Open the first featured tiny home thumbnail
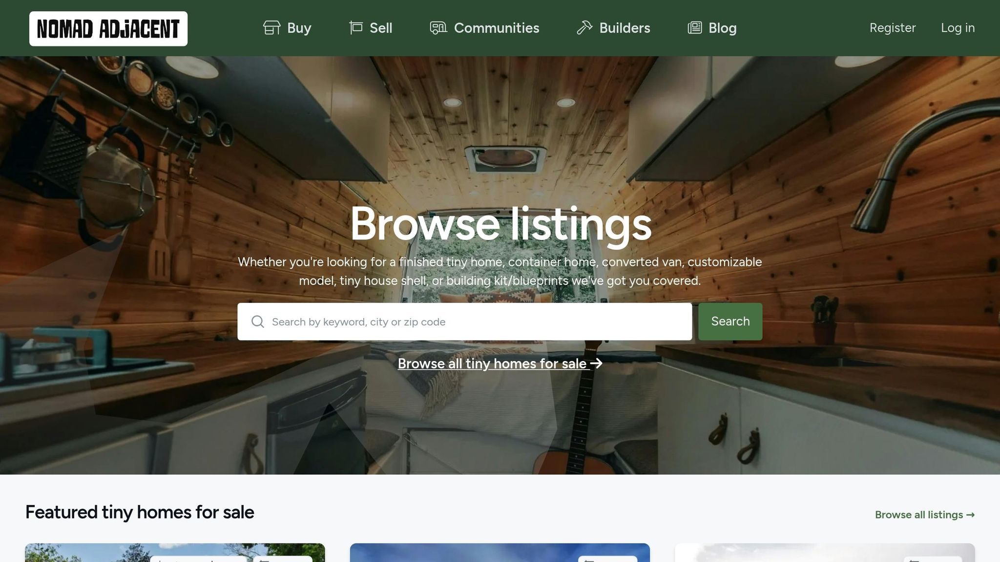This screenshot has width=1000, height=562. (x=175, y=553)
